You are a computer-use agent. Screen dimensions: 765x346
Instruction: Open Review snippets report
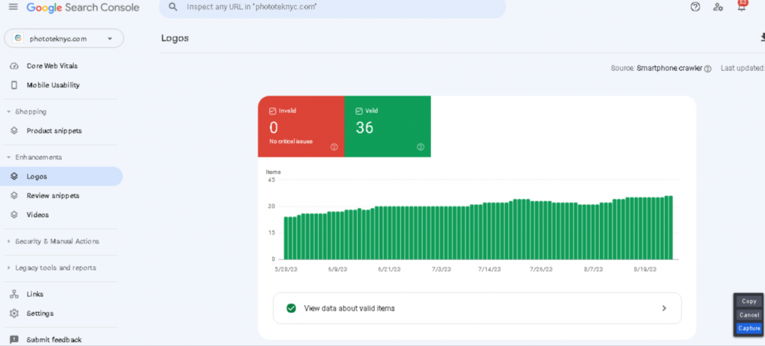click(x=53, y=196)
